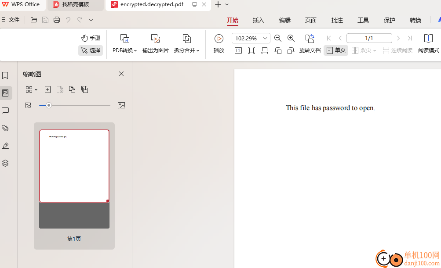The image size is (441, 268).
Task: Open 阅读模式 reading mode
Action: point(428,43)
